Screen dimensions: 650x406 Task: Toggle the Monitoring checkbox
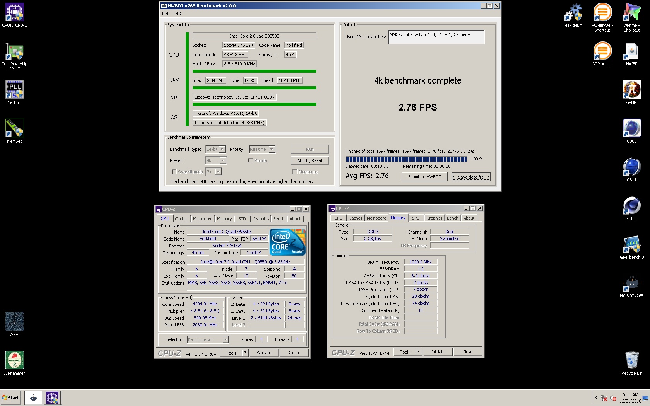pos(295,172)
